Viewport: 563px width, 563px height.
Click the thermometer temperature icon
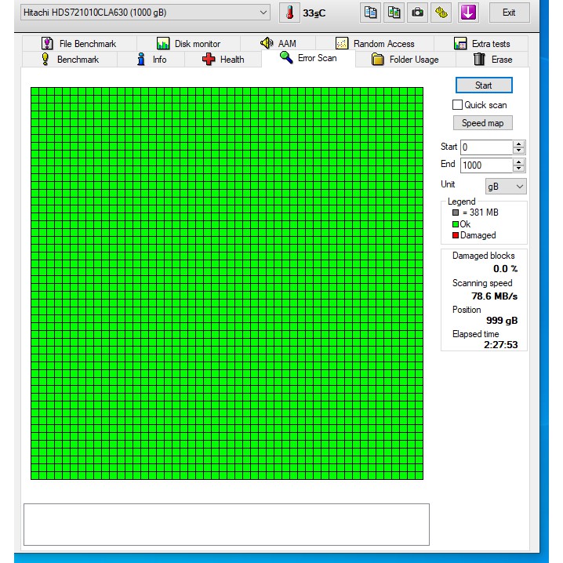click(289, 13)
